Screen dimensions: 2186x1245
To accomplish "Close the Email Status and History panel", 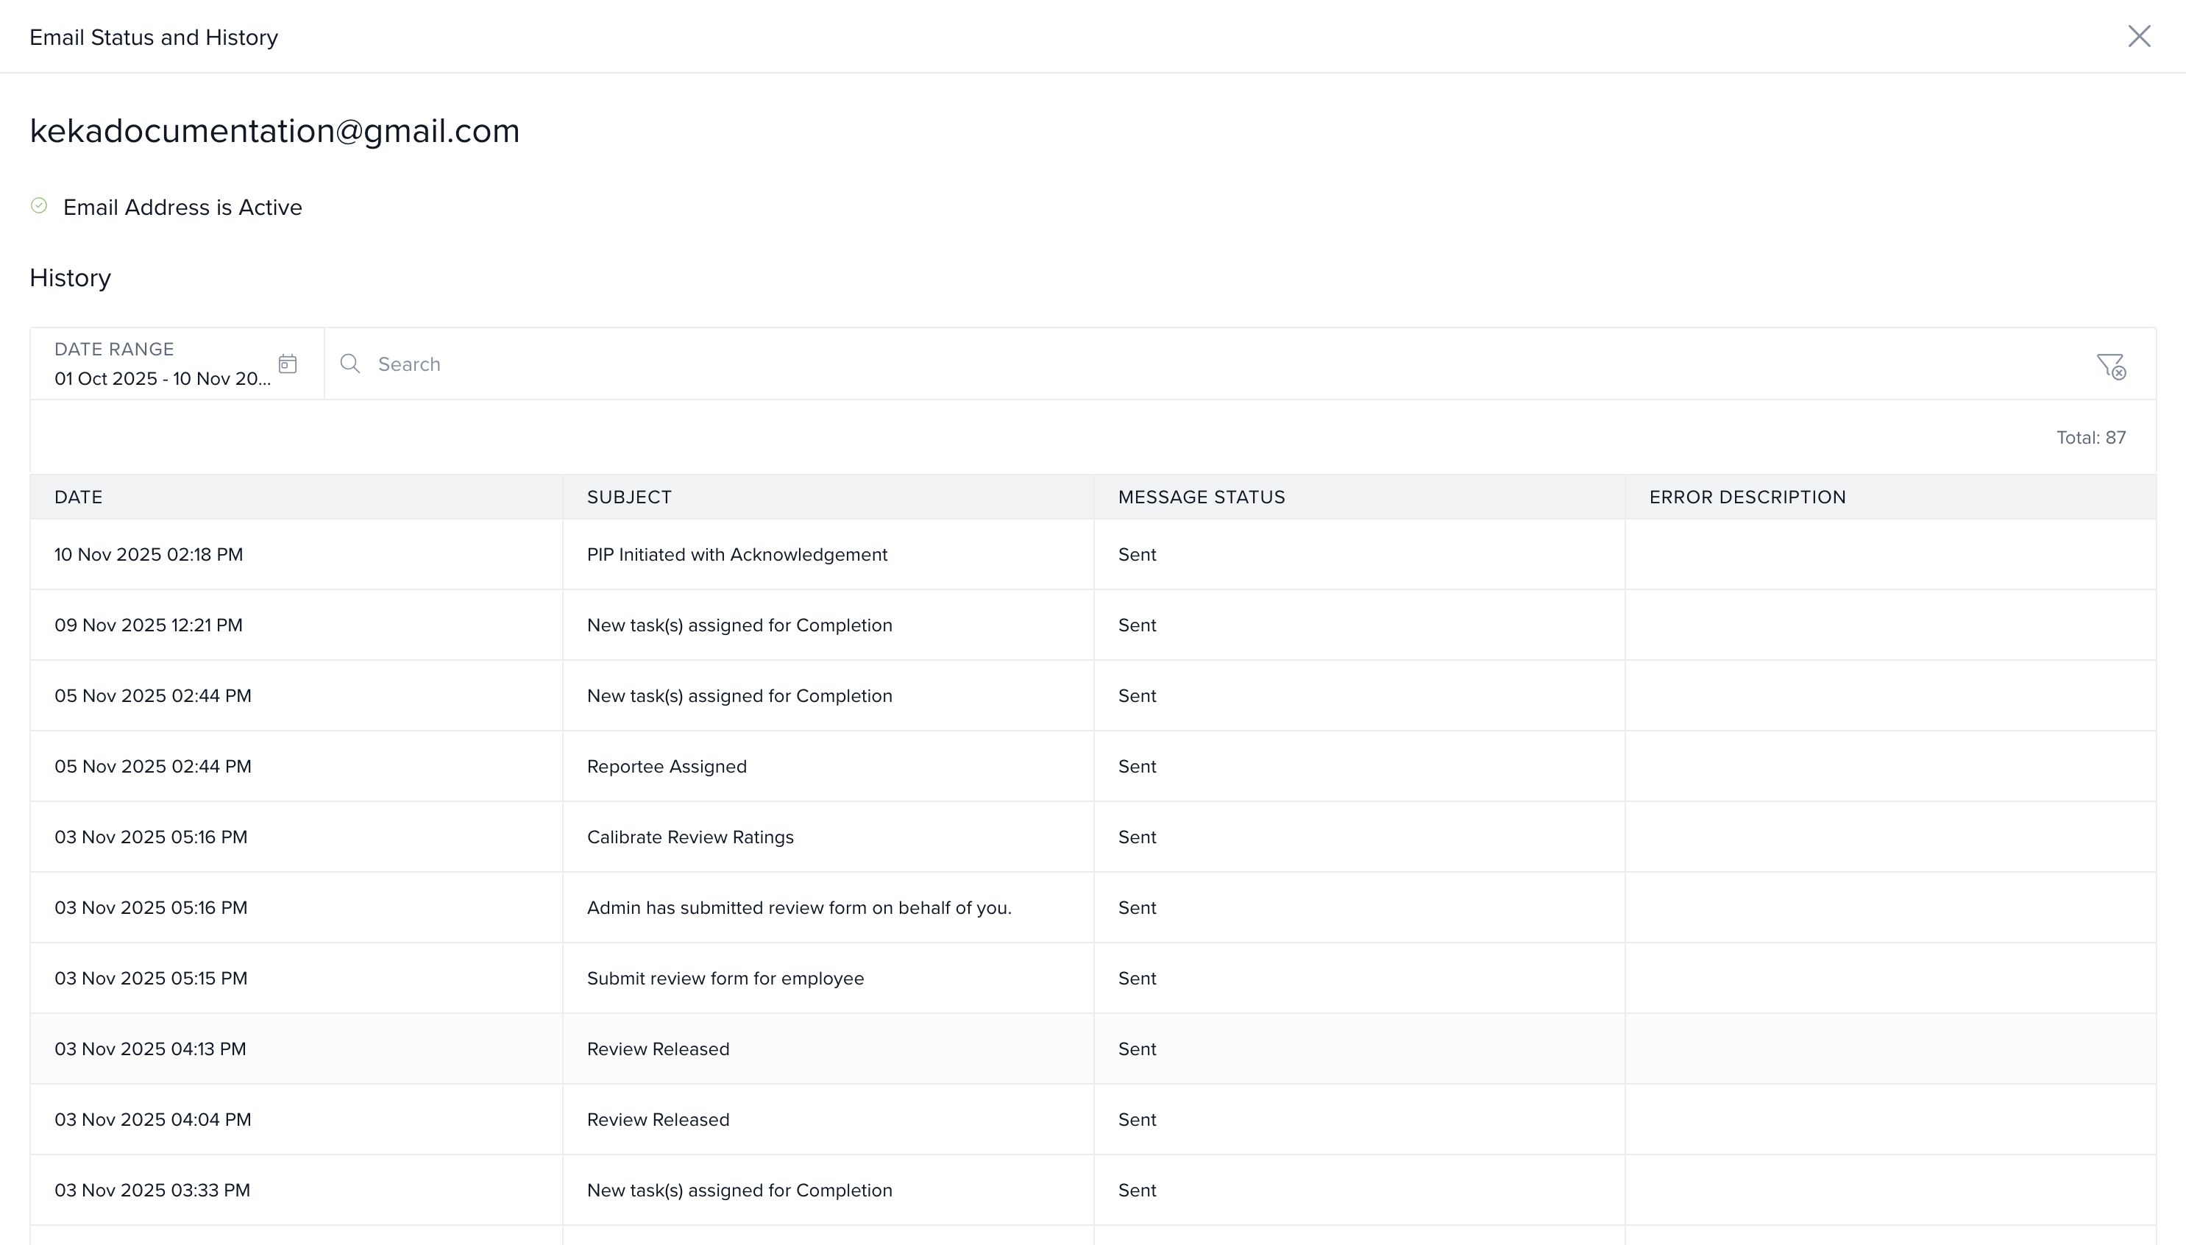I will click(2139, 36).
